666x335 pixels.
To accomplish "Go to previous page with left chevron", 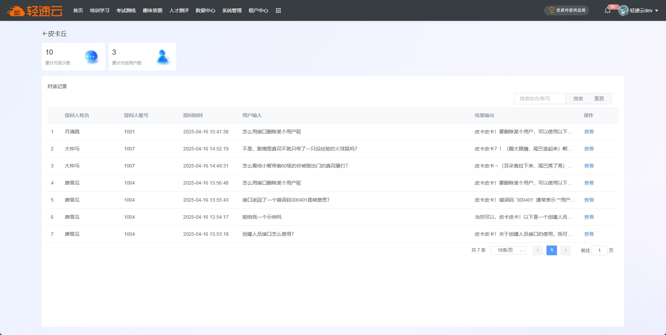I will pyautogui.click(x=537, y=250).
